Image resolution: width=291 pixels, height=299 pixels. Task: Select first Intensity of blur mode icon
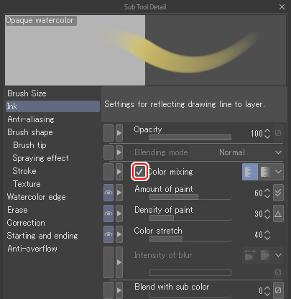(250, 255)
